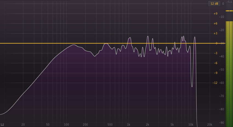
Task: Click the gray -20 analyzer scale label
Action: pyautogui.click(x=221, y=30)
